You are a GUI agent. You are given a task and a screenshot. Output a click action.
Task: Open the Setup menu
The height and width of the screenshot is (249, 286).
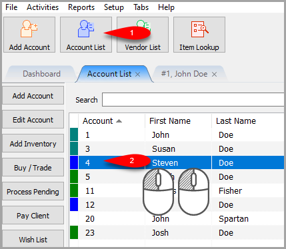(114, 7)
